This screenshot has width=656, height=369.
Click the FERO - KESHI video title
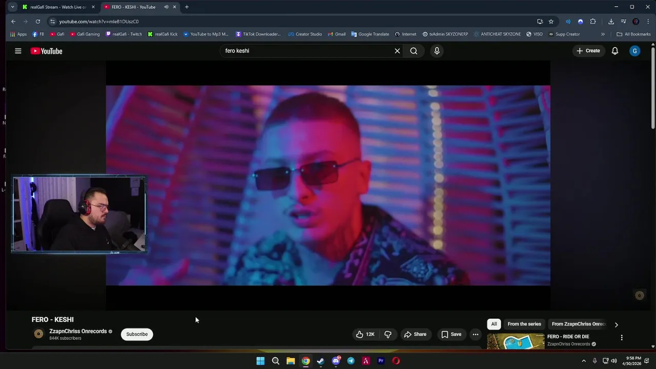click(53, 319)
